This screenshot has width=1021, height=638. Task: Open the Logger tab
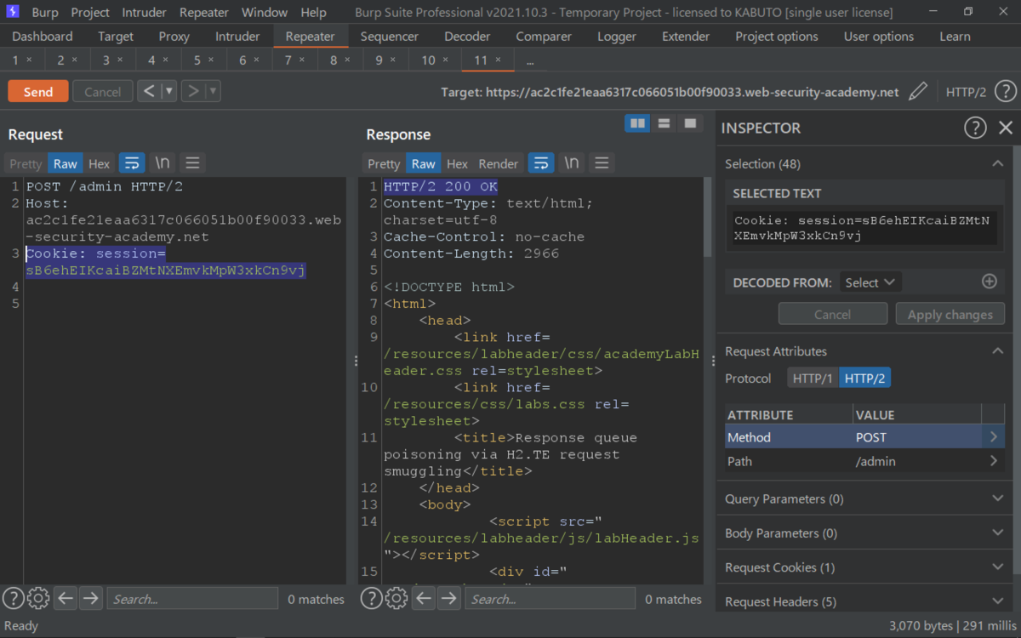click(x=617, y=37)
